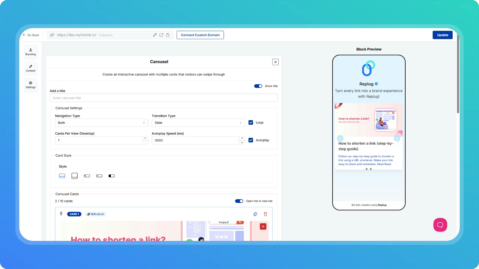Click the Cards Per View number field

[x=99, y=140]
